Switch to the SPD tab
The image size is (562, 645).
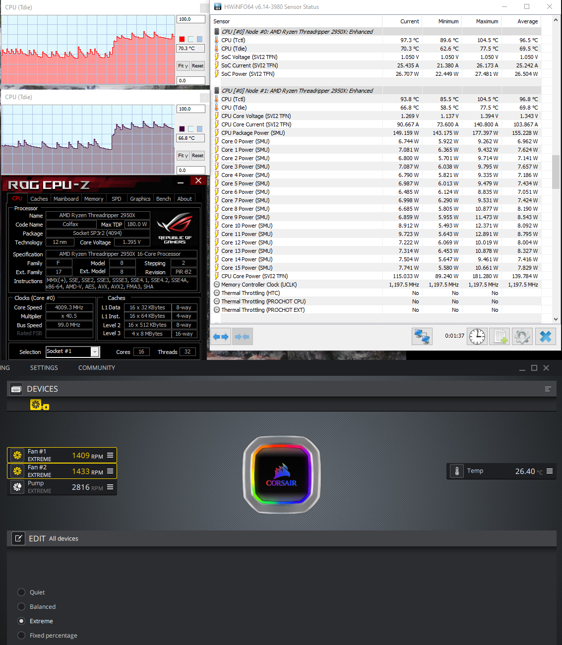pos(117,199)
